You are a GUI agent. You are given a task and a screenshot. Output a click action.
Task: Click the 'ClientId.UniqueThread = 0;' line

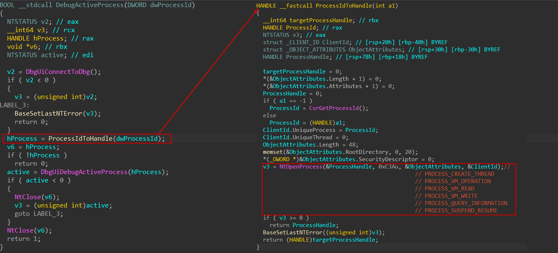[306, 137]
